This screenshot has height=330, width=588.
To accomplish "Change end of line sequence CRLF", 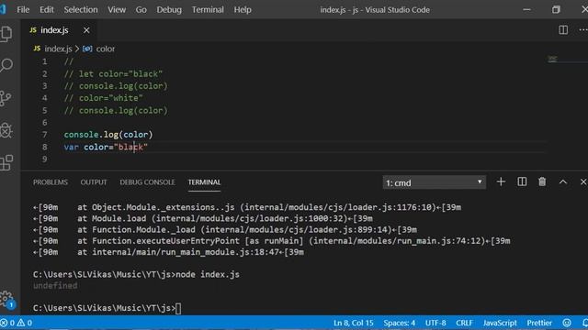I will coord(464,323).
